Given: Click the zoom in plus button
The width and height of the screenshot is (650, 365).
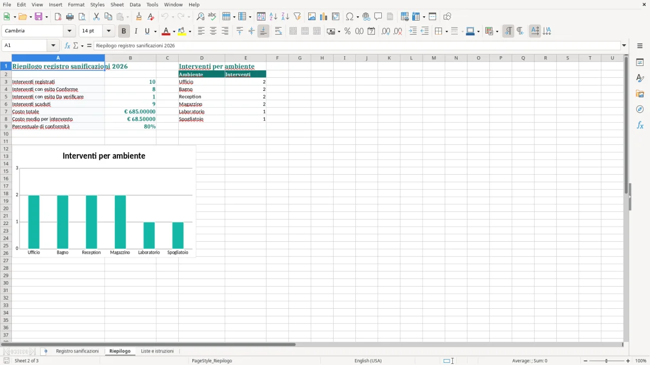Looking at the screenshot, I should (628, 361).
